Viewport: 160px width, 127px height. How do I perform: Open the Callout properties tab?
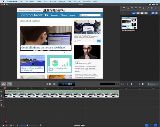(x=140, y=8)
